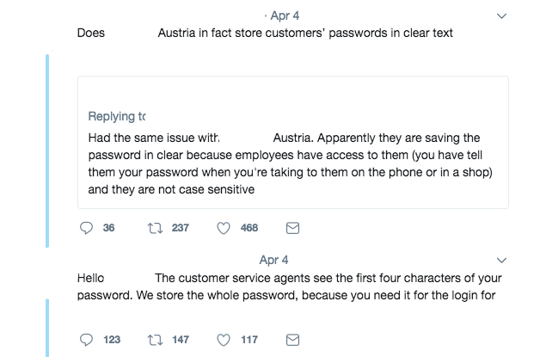Click the 123 replies count on second tweet
This screenshot has height=357, width=534.
coord(112,340)
